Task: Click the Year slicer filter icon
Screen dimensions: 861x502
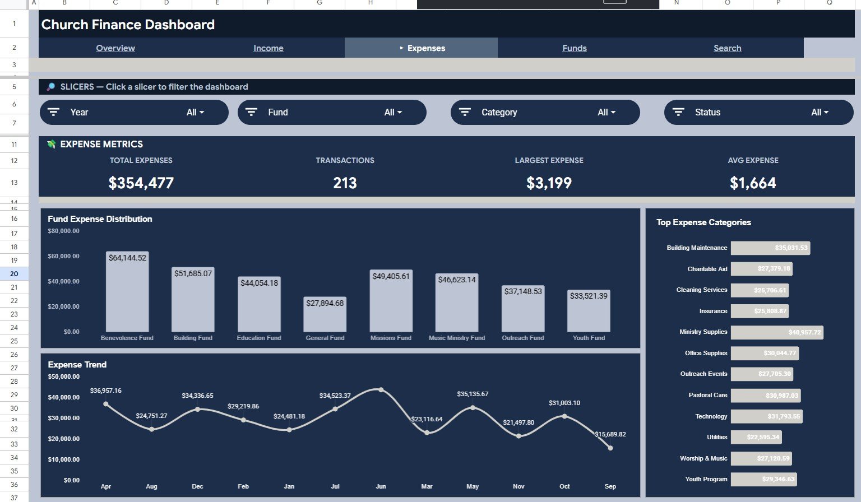Action: [x=53, y=112]
